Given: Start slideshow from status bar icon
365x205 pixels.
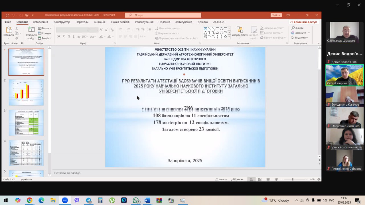Looking at the screenshot, I should pos(276,179).
